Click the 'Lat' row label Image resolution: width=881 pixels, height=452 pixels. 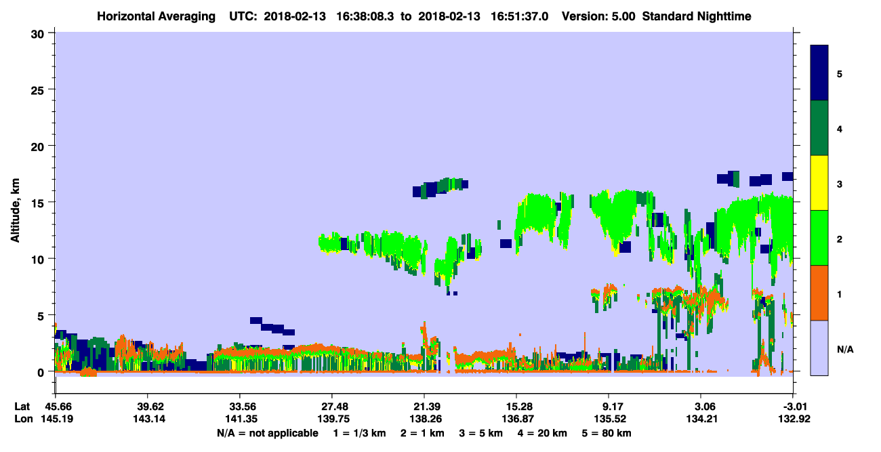click(22, 406)
